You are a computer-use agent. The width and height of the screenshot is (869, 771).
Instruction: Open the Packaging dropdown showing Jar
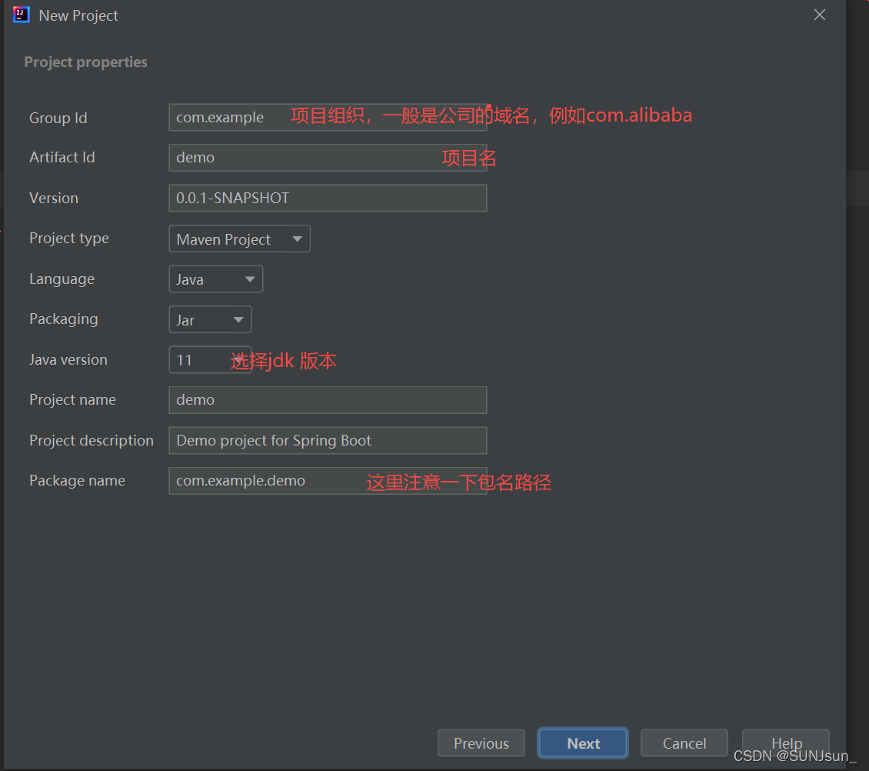(209, 319)
